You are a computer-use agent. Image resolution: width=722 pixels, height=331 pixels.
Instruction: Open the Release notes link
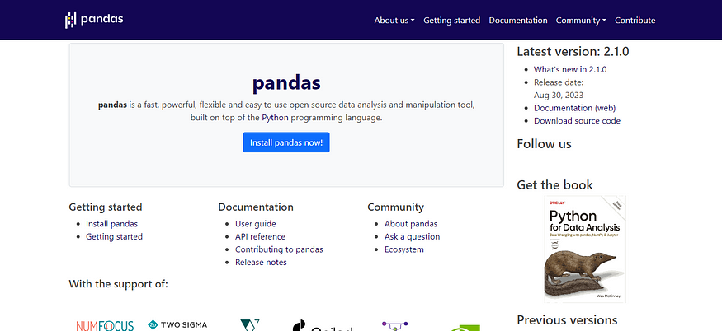[x=261, y=262]
